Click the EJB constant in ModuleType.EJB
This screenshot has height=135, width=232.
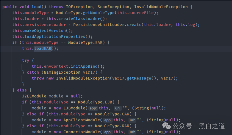[x=109, y=102]
